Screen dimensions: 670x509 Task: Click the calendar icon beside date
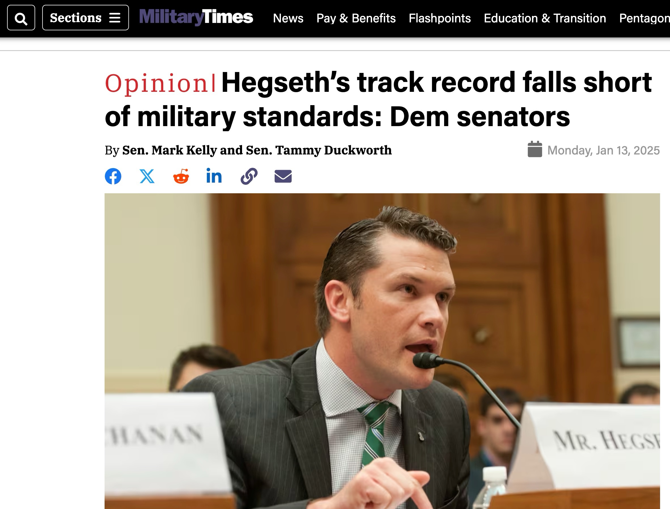535,149
